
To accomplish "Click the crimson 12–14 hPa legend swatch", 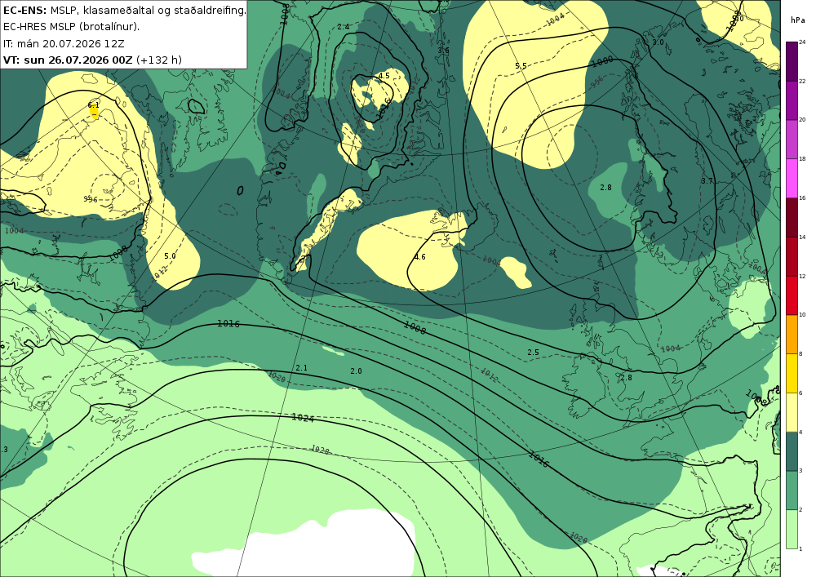I will pos(792,256).
